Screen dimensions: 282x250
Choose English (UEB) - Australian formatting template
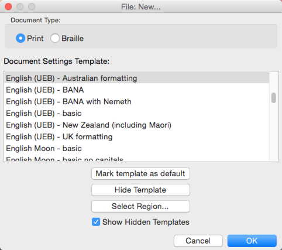136,78
